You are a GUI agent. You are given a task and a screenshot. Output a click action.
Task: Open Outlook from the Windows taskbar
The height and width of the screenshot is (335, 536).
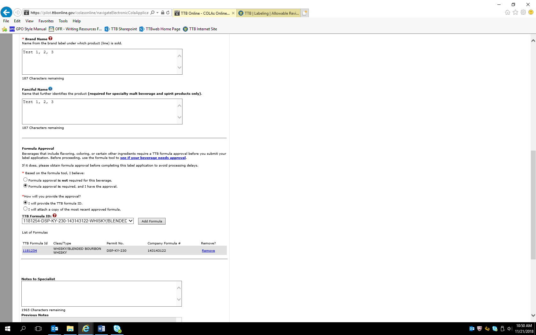tap(55, 329)
